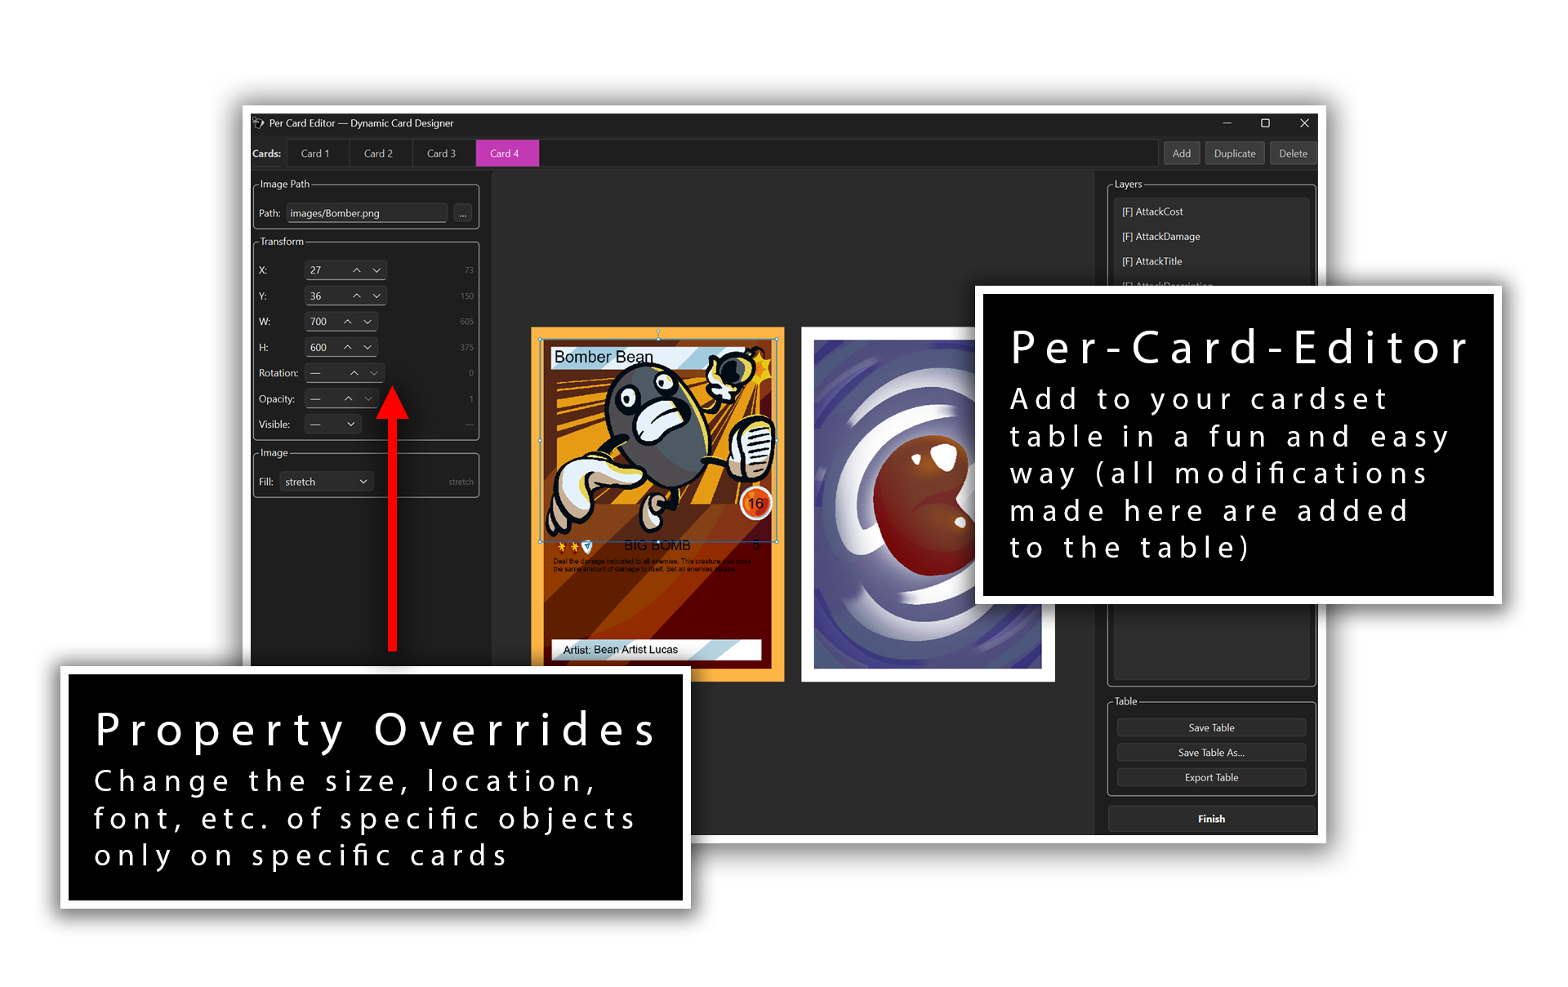Increase the Y value with up arrow

point(357,296)
